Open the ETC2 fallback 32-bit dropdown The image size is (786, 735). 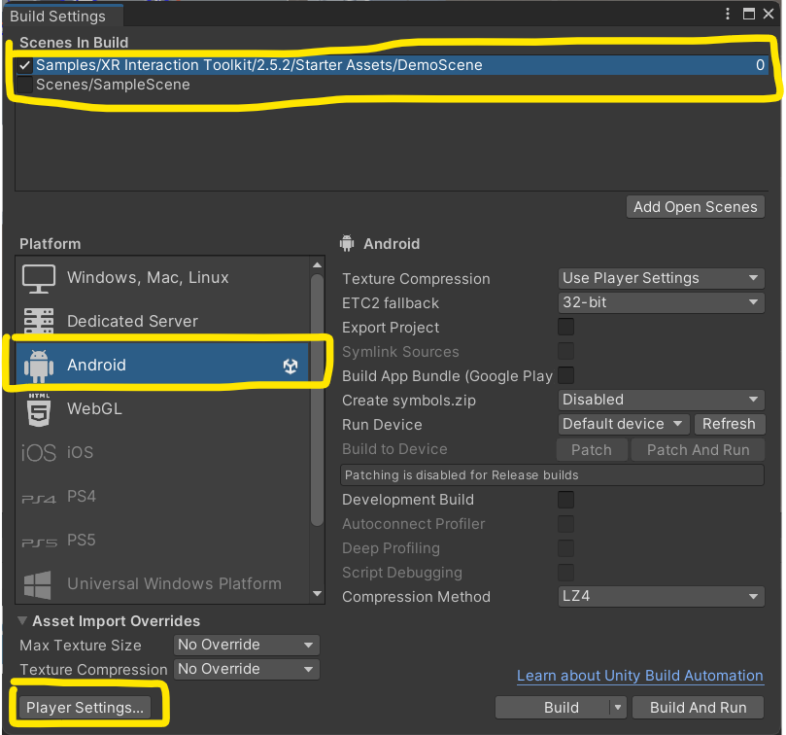point(662,302)
